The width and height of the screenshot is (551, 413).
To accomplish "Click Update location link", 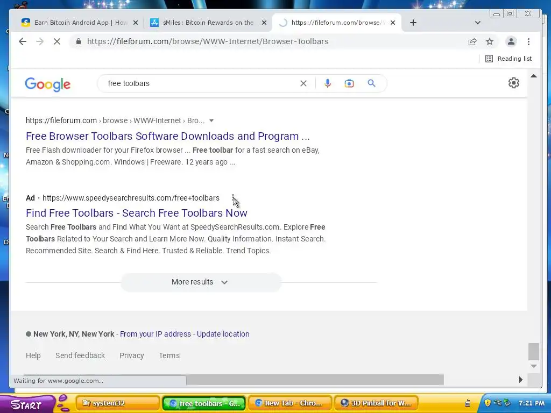I will point(223,334).
